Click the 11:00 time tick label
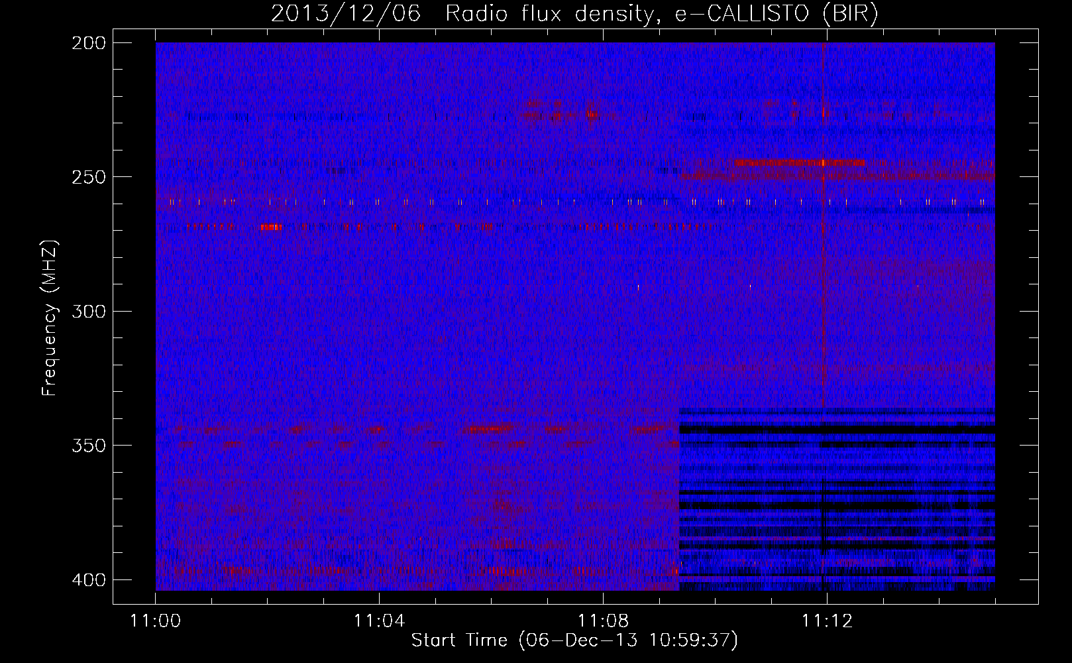 pyautogui.click(x=156, y=621)
